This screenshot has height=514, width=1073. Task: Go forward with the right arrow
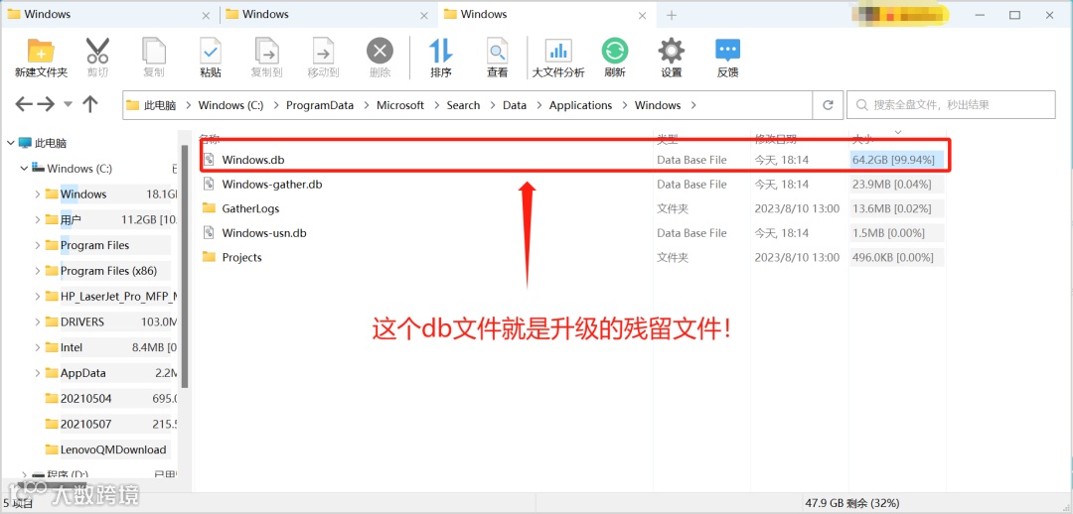coord(46,104)
